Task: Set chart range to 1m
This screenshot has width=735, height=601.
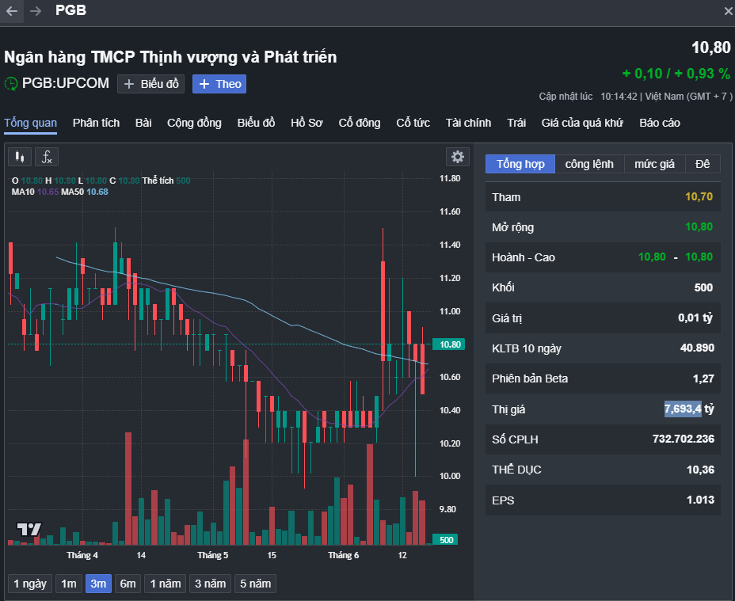Action: 69,584
